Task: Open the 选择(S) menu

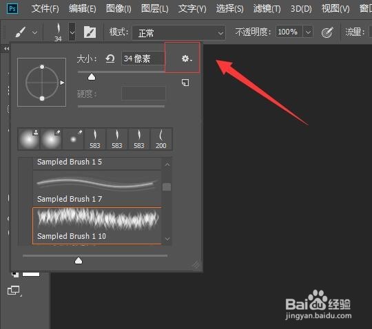Action: [x=229, y=9]
